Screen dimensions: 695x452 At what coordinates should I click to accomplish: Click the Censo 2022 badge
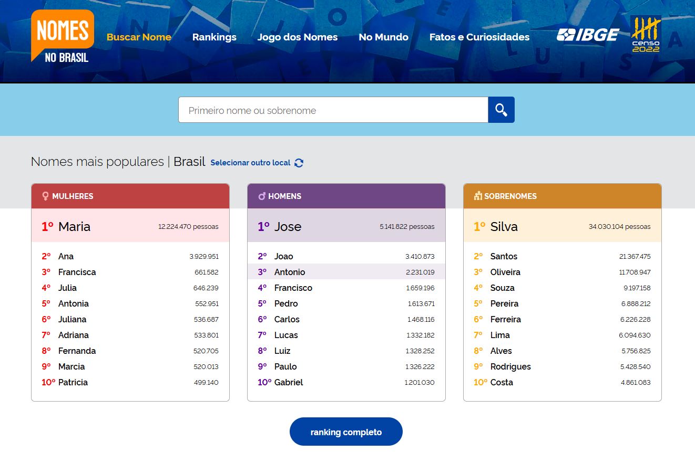tap(646, 36)
